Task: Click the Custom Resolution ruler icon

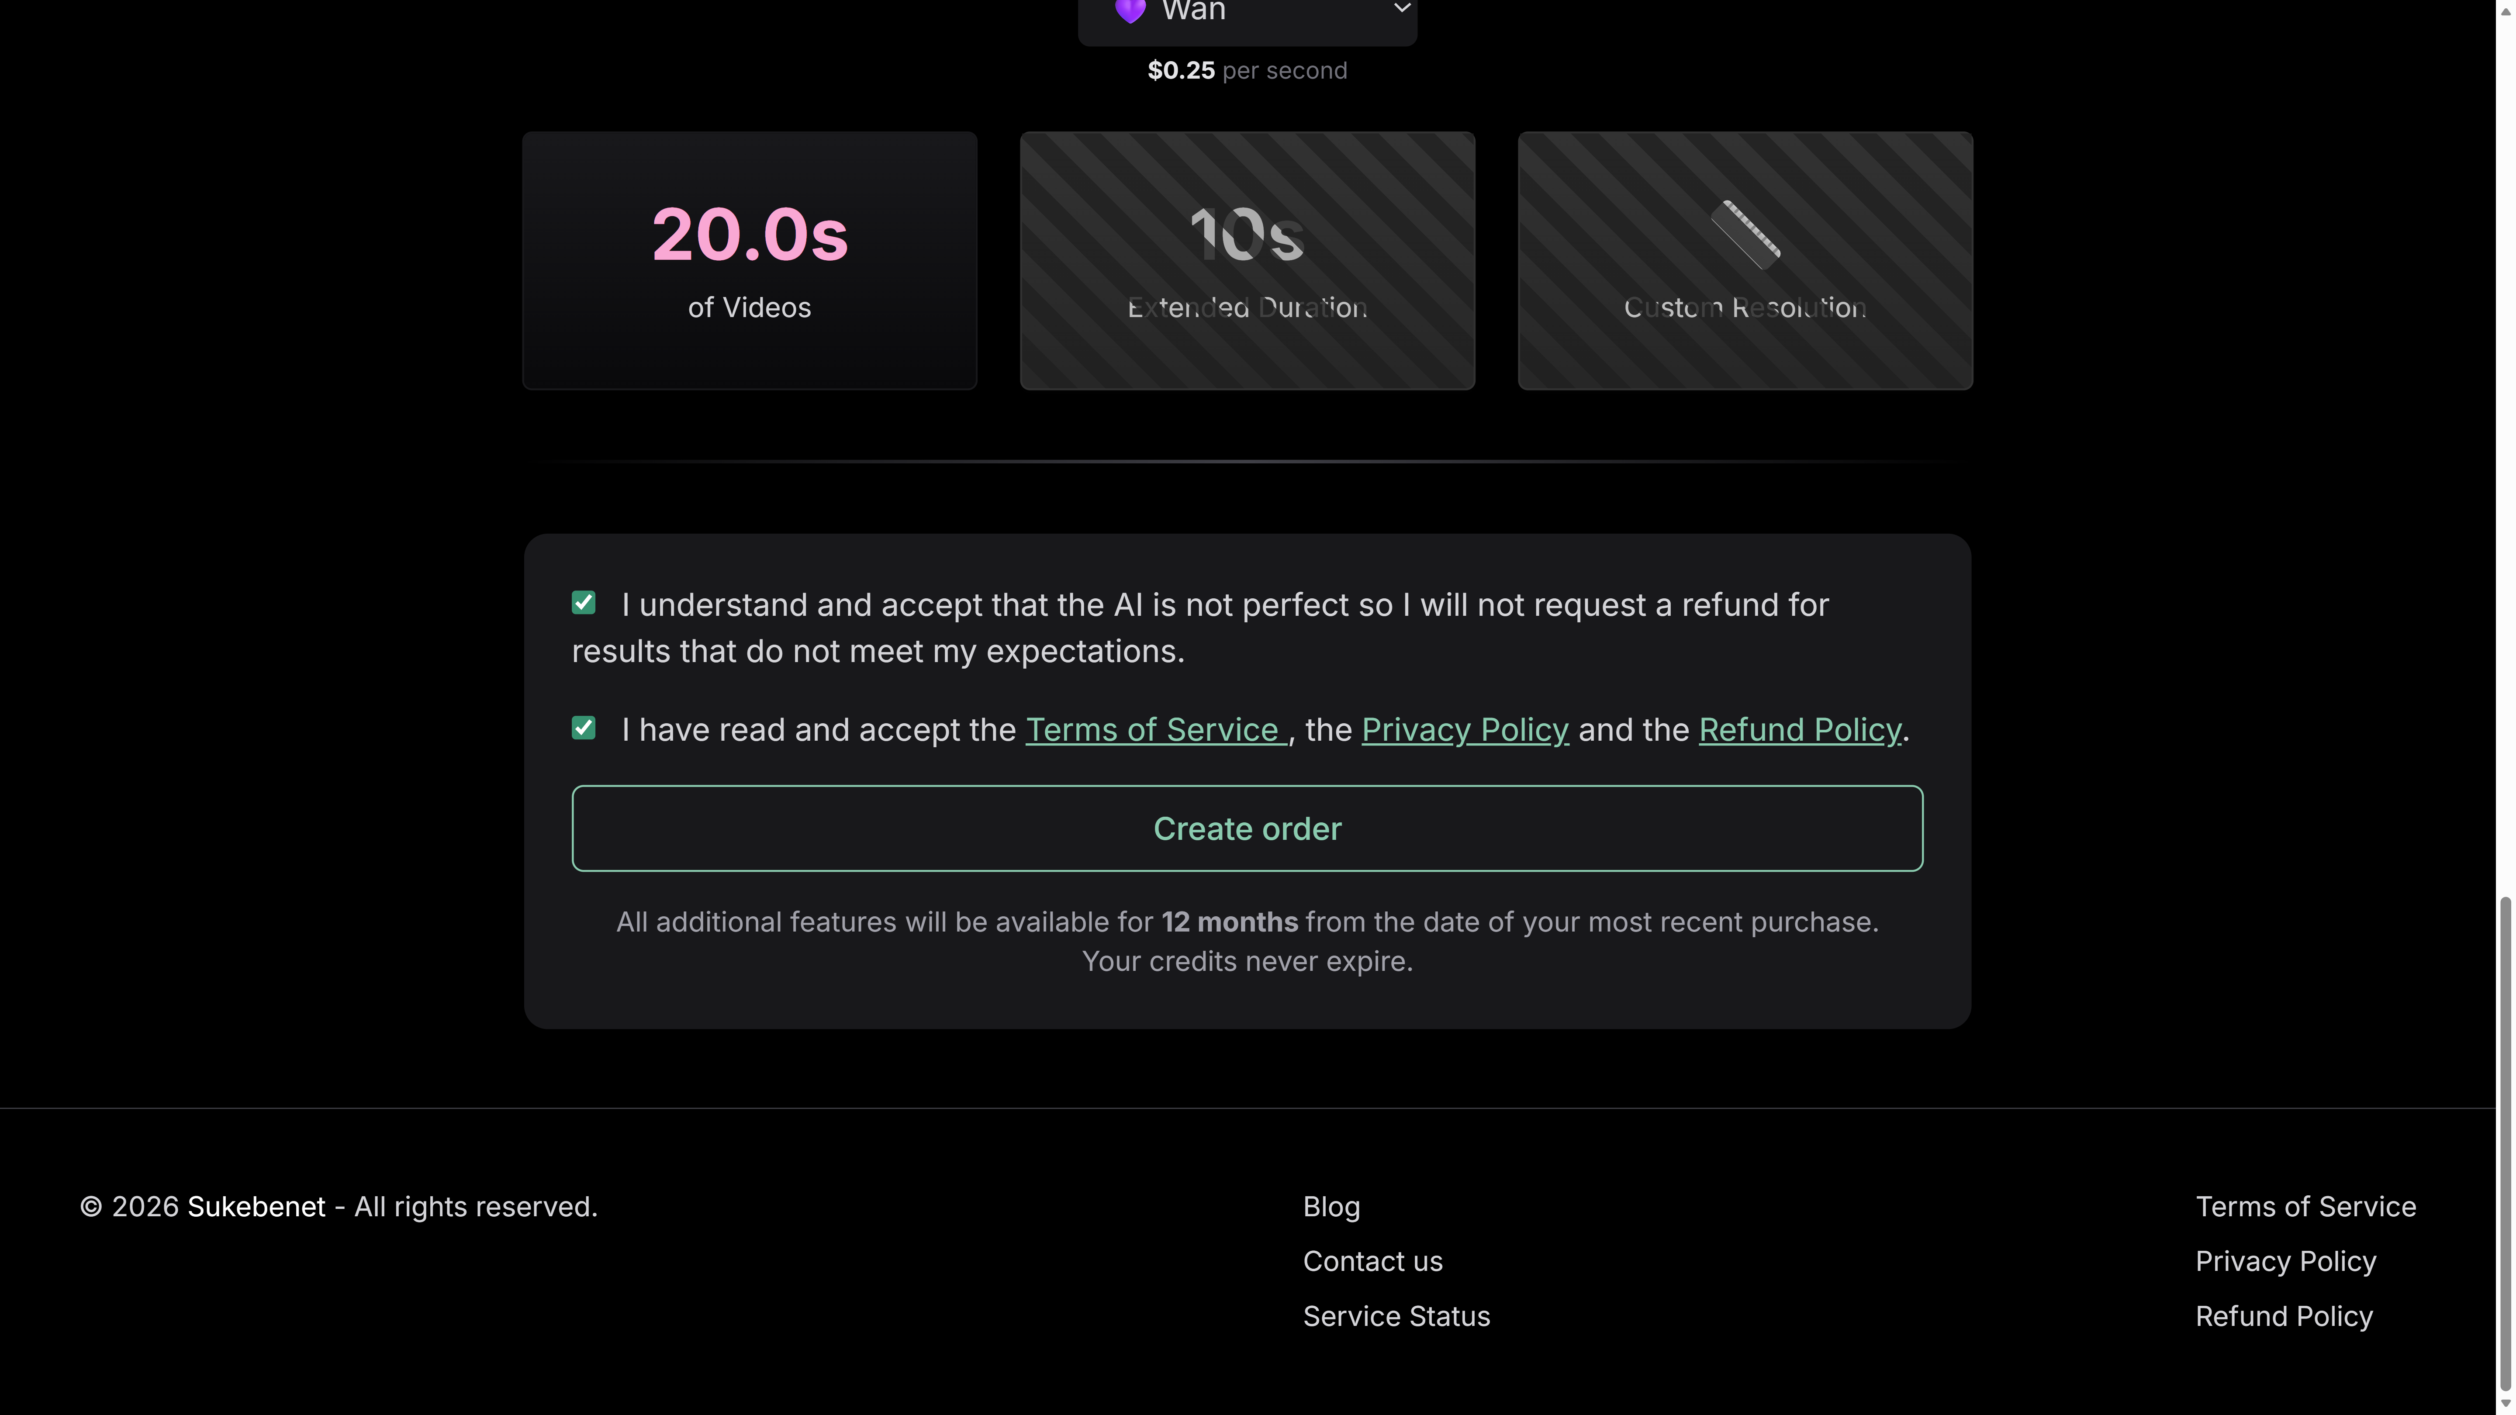Action: (x=1745, y=235)
